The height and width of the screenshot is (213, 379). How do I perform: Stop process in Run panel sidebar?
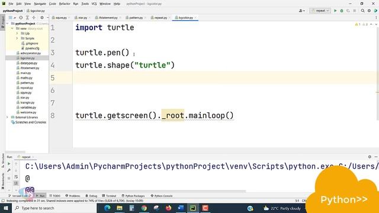coord(9,178)
